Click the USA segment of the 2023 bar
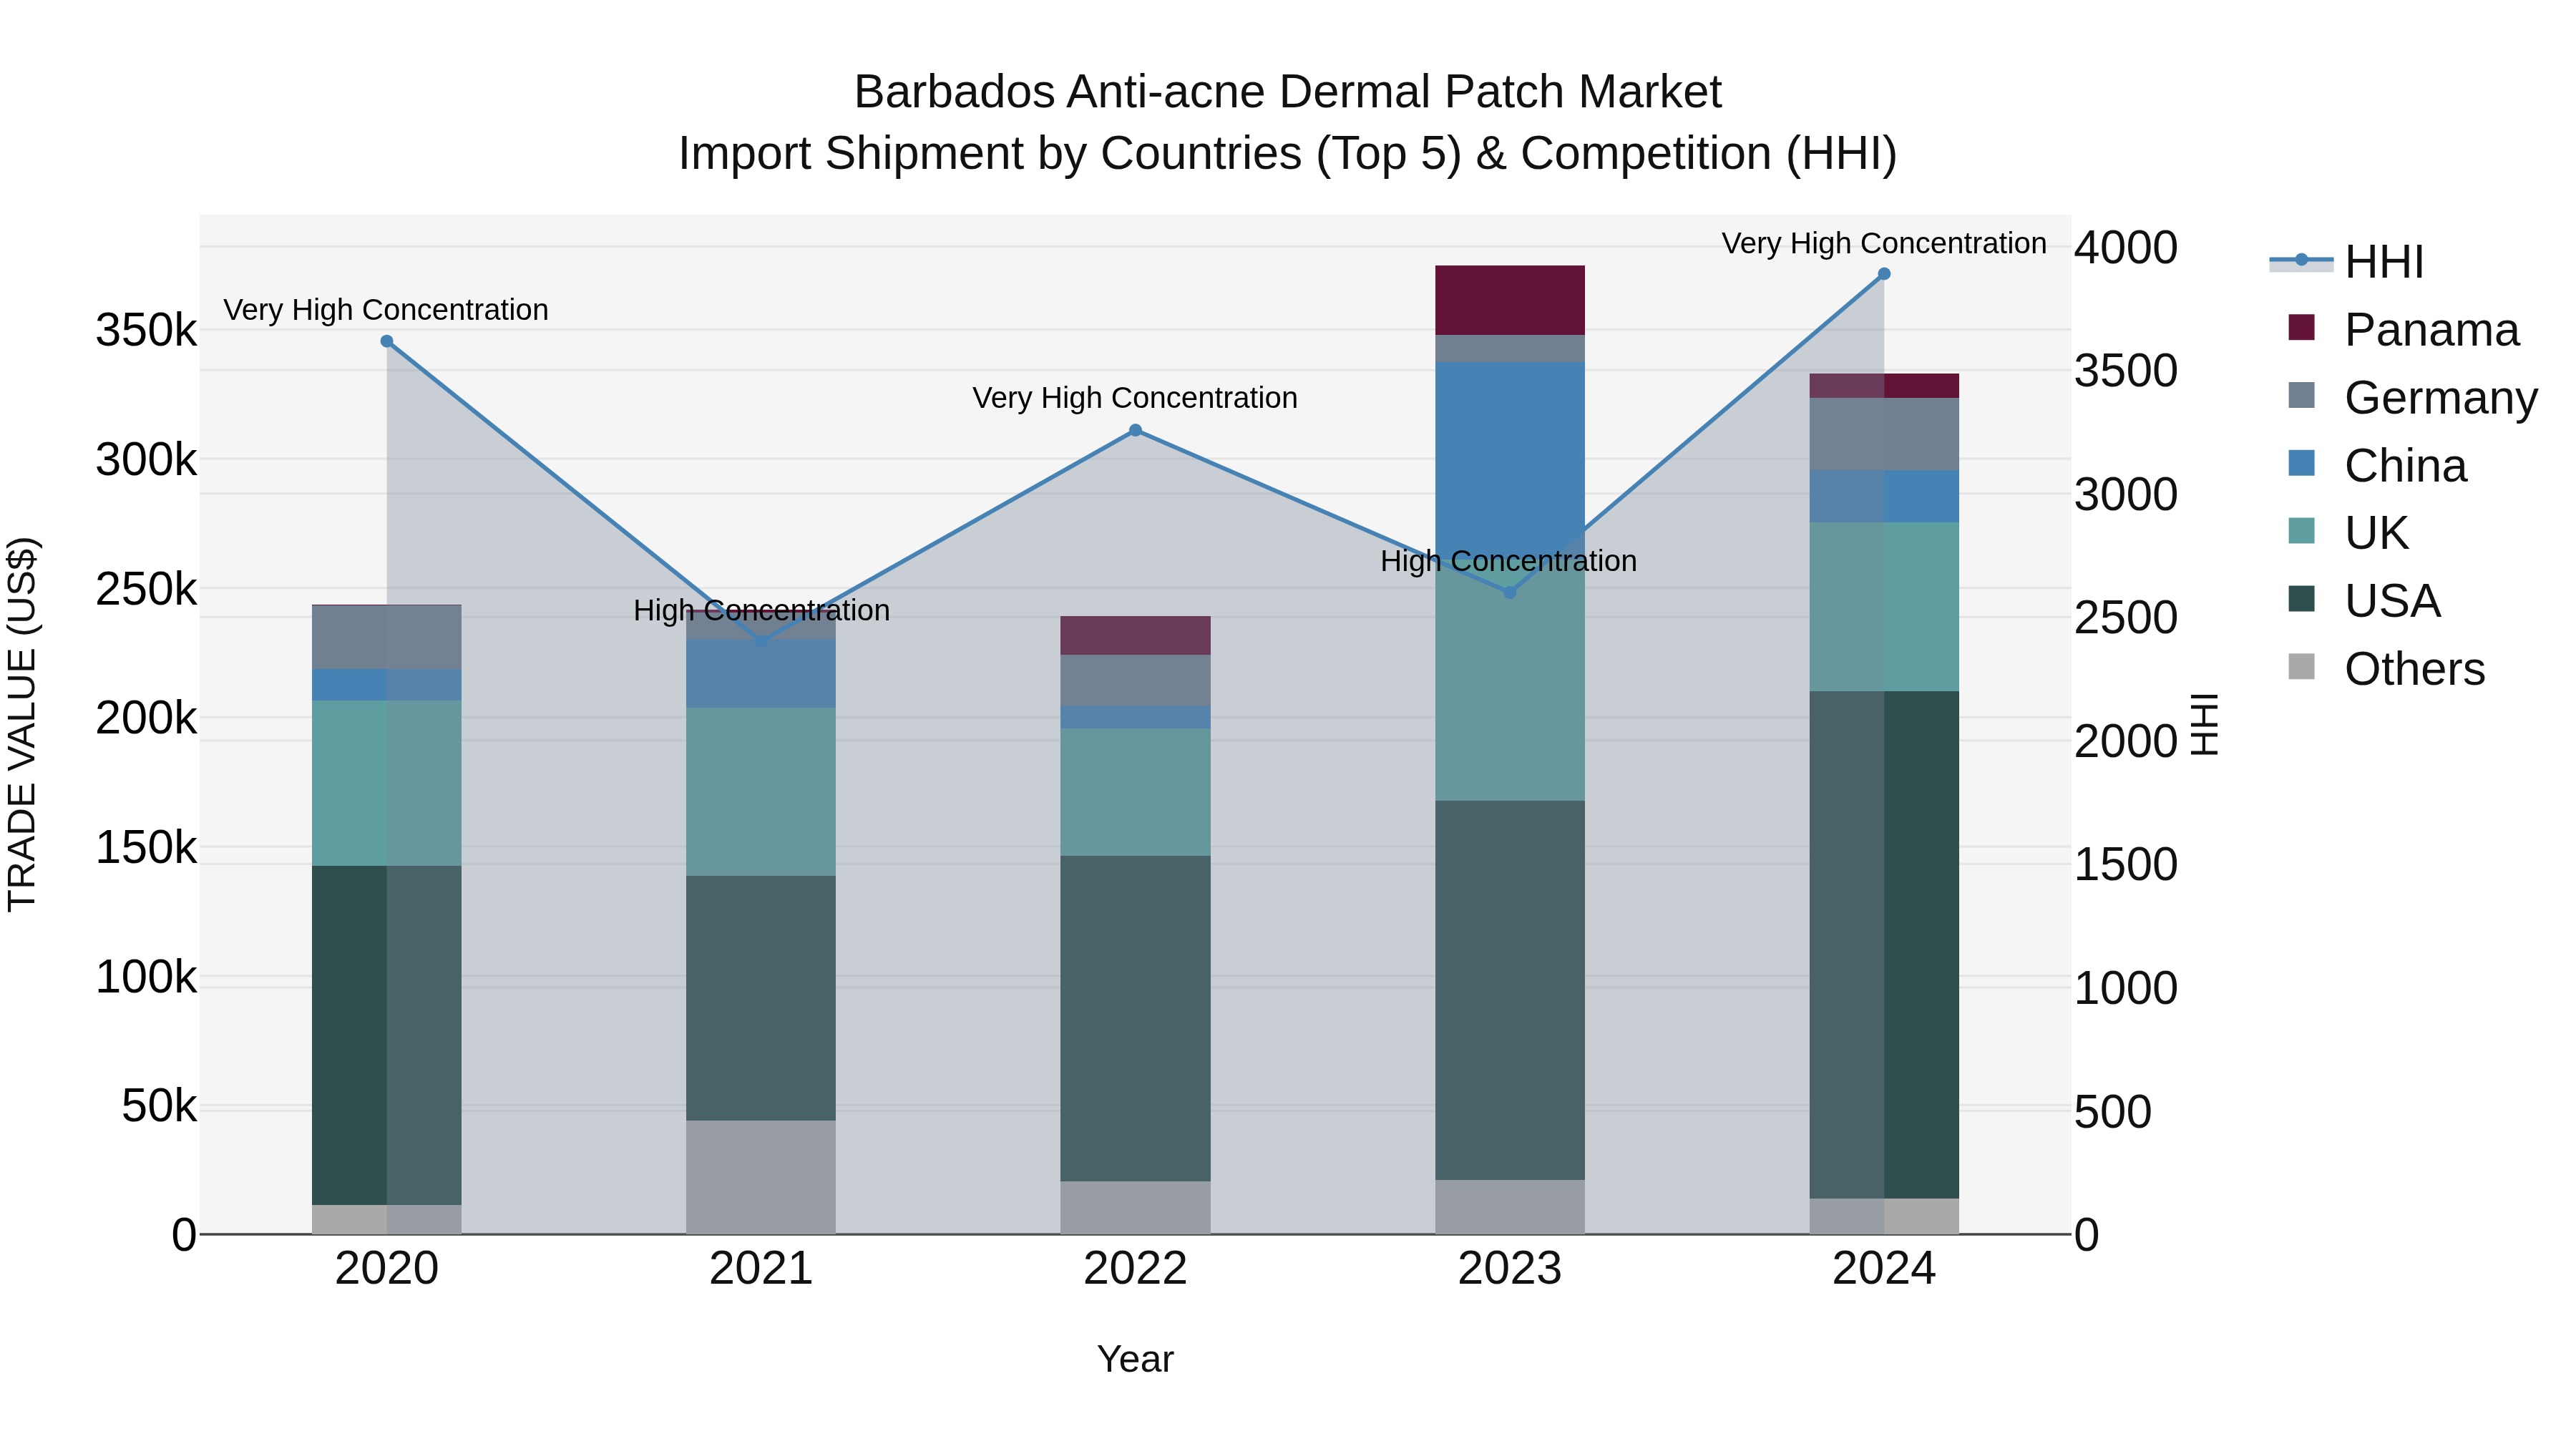This screenshot has width=2576, height=1449. tap(1510, 990)
